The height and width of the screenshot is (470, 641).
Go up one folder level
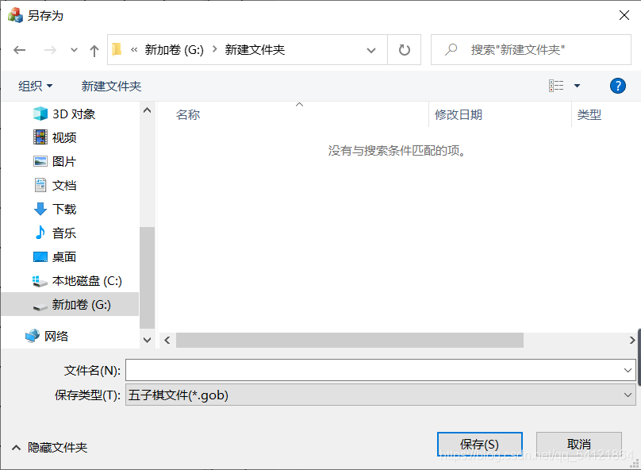94,50
